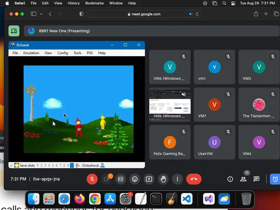Select save slot 1 in Bizhawk status bar
Viewport: 280px width, 210px height.
tap(38, 165)
